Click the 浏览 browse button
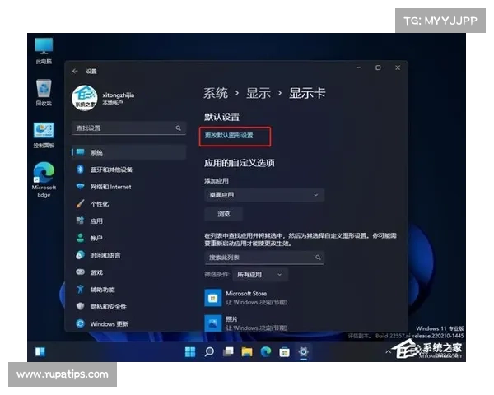 tap(223, 214)
